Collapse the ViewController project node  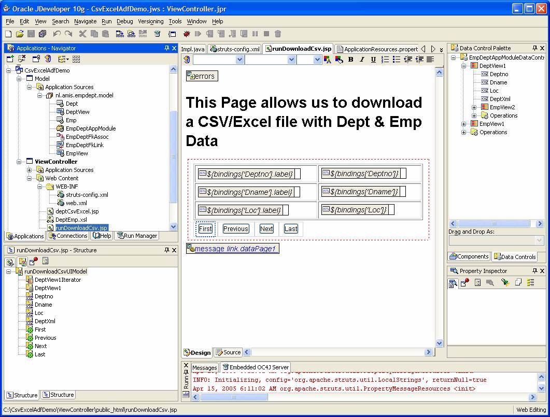[x=19, y=162]
